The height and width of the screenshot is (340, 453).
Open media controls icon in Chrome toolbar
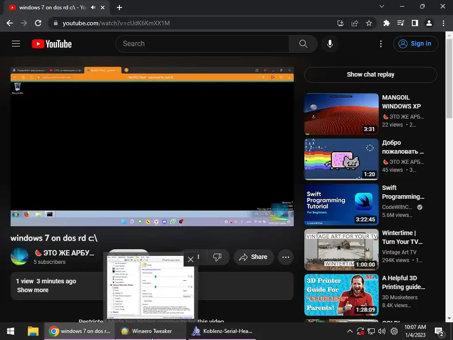(400, 23)
